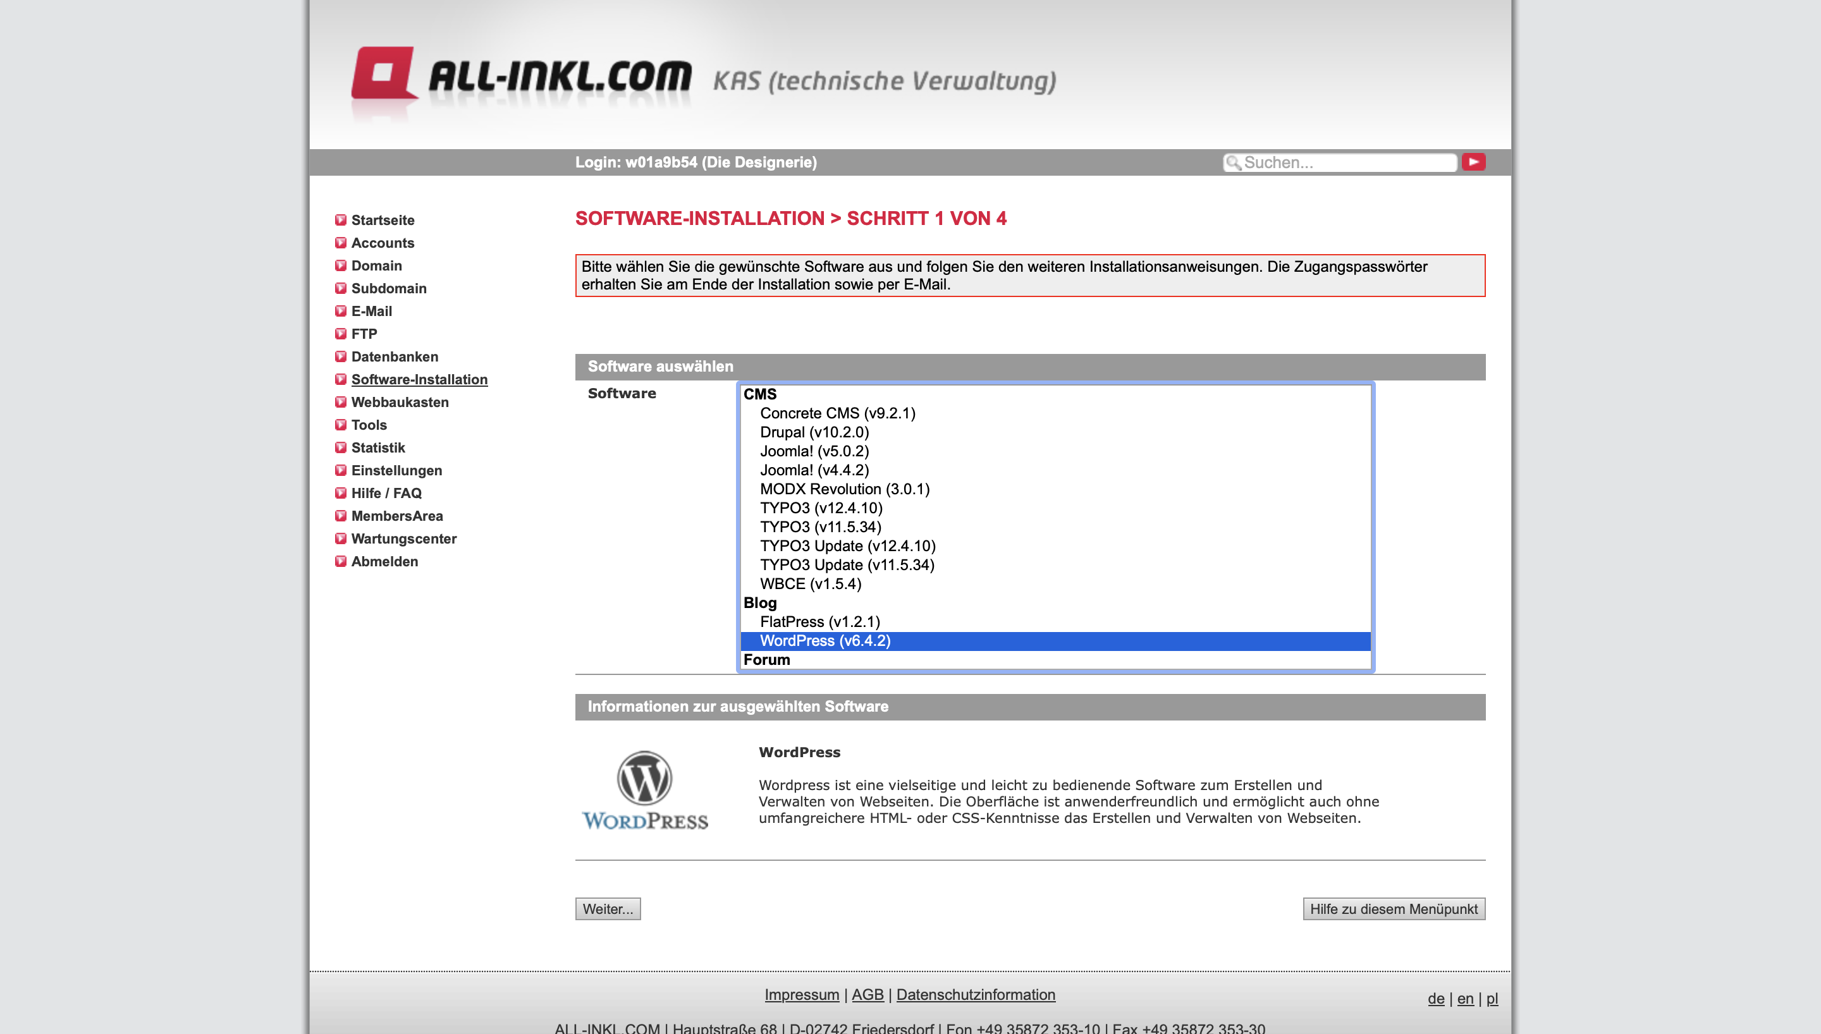Viewport: 1821px width, 1034px height.
Task: Open the Accounts menu item
Action: point(383,243)
